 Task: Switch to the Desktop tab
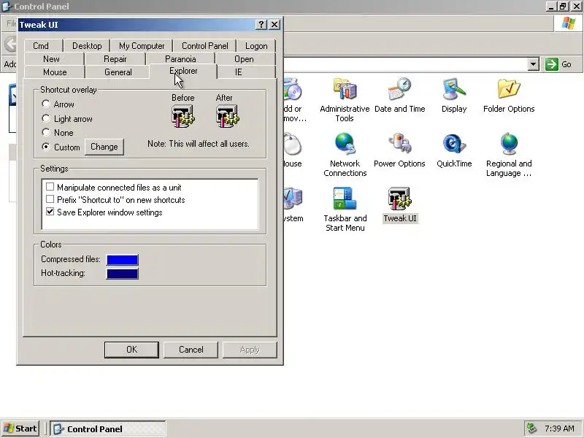pyautogui.click(x=87, y=45)
